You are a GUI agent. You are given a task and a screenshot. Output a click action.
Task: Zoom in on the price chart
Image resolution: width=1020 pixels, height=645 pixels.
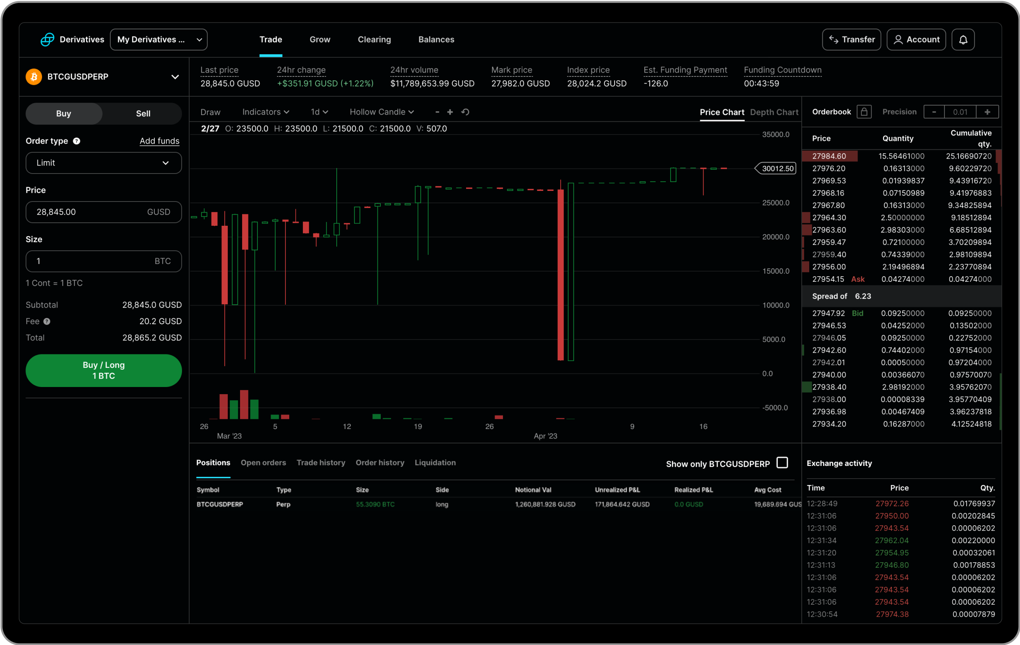click(450, 112)
